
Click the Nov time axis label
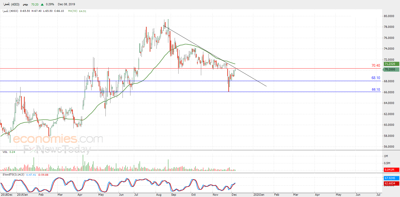click(x=215, y=195)
